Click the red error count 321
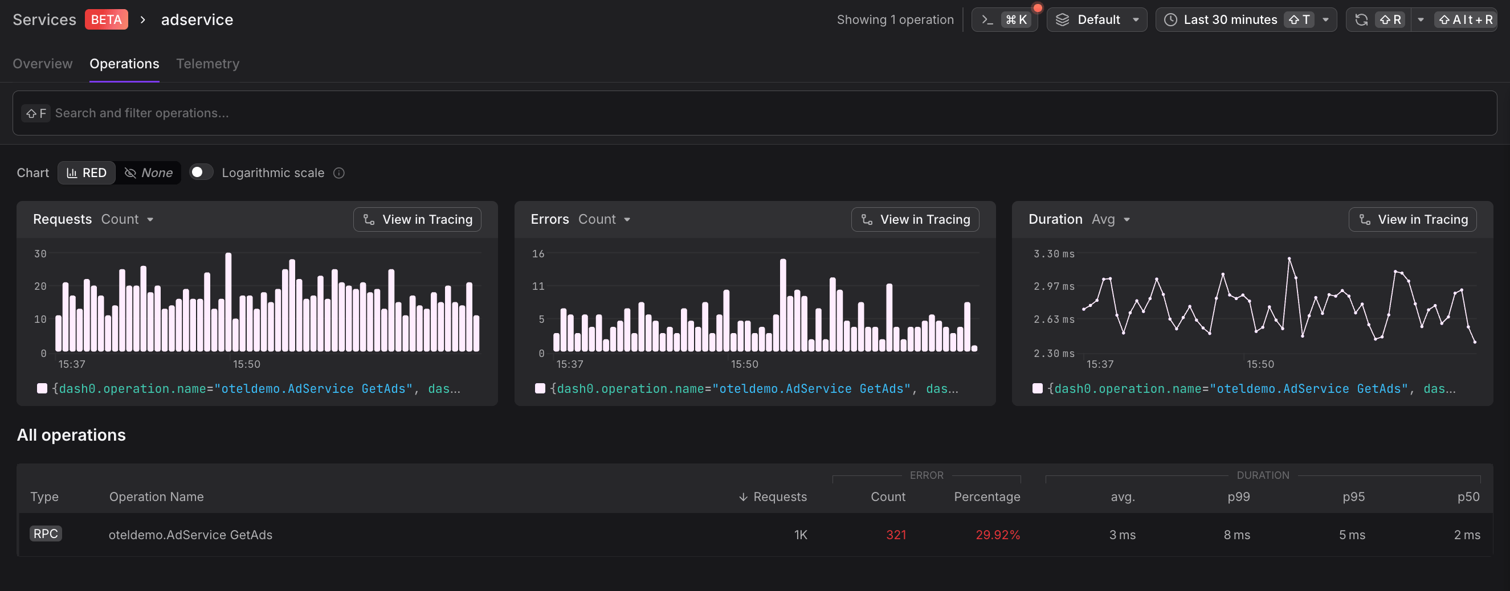This screenshot has width=1510, height=591. (896, 535)
